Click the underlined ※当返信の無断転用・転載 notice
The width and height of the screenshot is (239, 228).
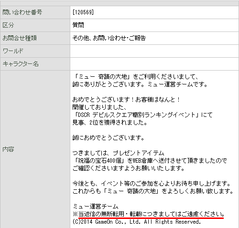coord(149,214)
